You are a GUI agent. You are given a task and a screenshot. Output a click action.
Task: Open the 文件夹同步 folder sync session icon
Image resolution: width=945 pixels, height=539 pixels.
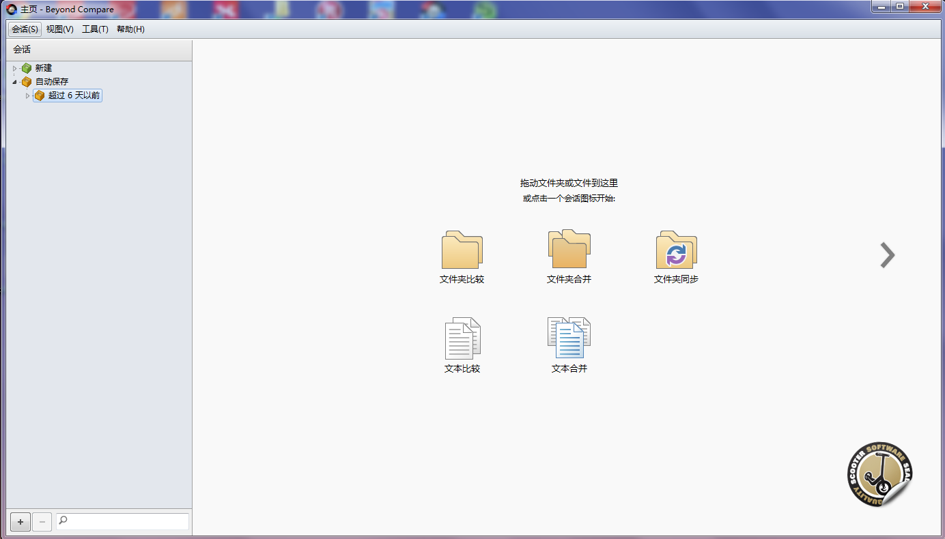(x=676, y=250)
